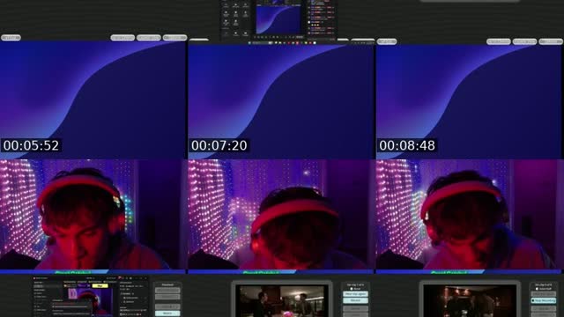The image size is (564, 317).
Task: Select webcam image below the 00:05:52 frame
Action: click(93, 214)
